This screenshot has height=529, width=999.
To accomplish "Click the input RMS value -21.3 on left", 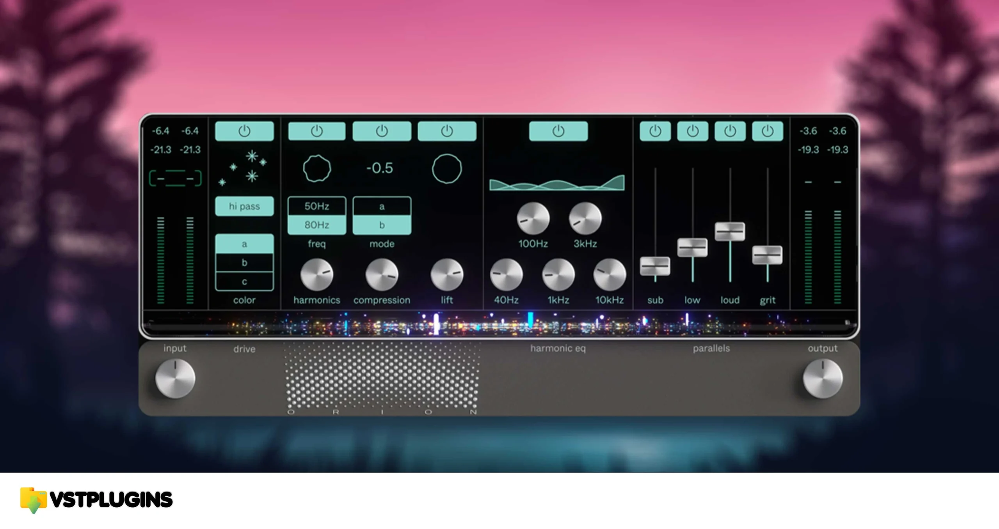I will 161,150.
